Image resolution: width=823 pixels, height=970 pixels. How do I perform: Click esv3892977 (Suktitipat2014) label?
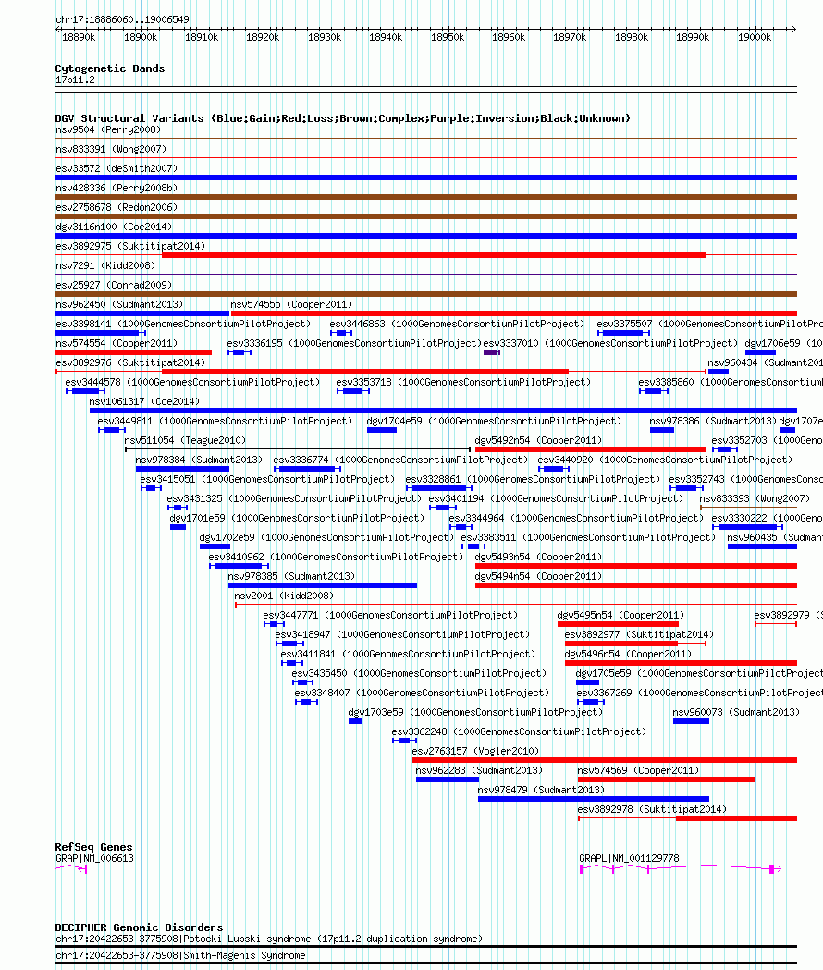click(639, 634)
